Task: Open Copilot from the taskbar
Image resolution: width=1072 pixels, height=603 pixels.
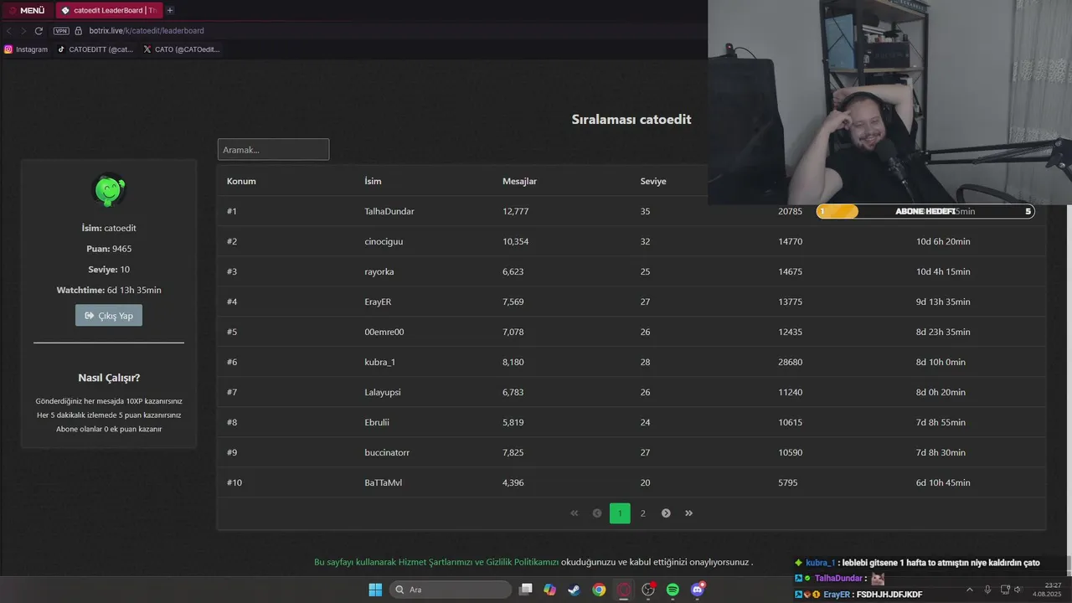Action: click(x=549, y=590)
